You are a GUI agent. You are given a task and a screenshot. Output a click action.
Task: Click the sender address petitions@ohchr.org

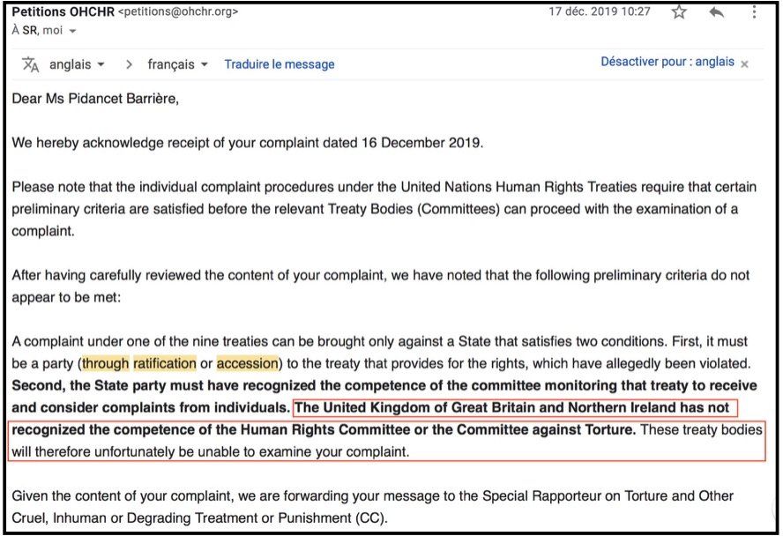[177, 11]
